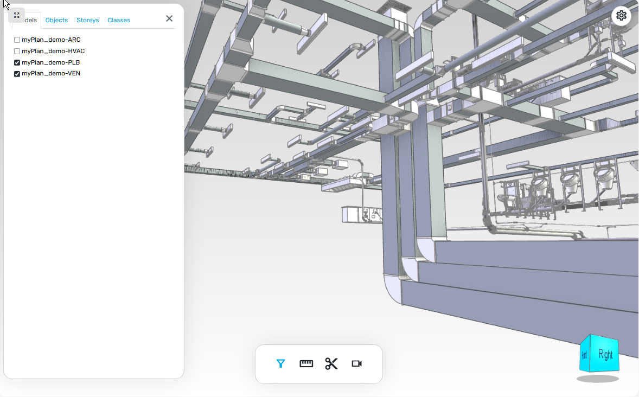Click the myPlan_demo-VEN label text

point(51,73)
